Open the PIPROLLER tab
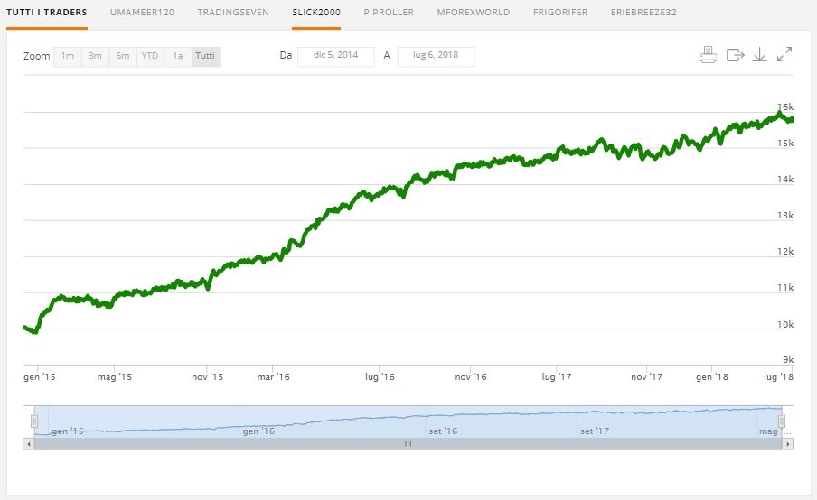 [389, 12]
